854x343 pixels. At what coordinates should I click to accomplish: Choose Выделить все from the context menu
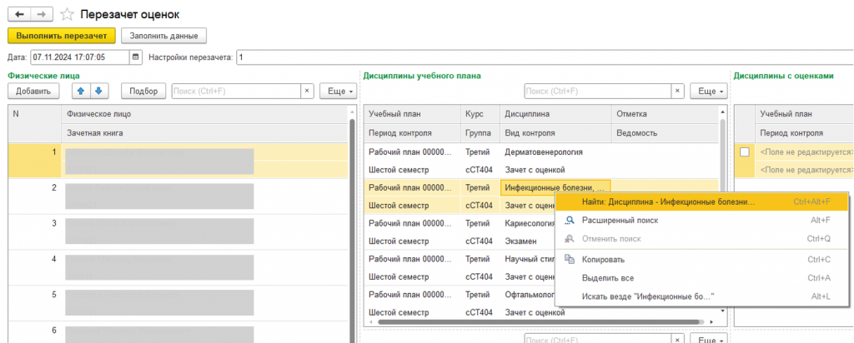(x=608, y=277)
